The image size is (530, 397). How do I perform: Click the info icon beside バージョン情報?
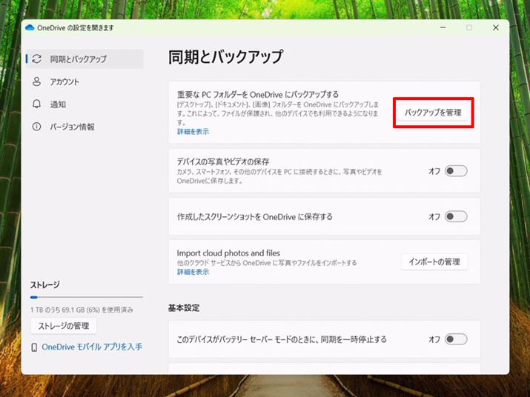(36, 127)
